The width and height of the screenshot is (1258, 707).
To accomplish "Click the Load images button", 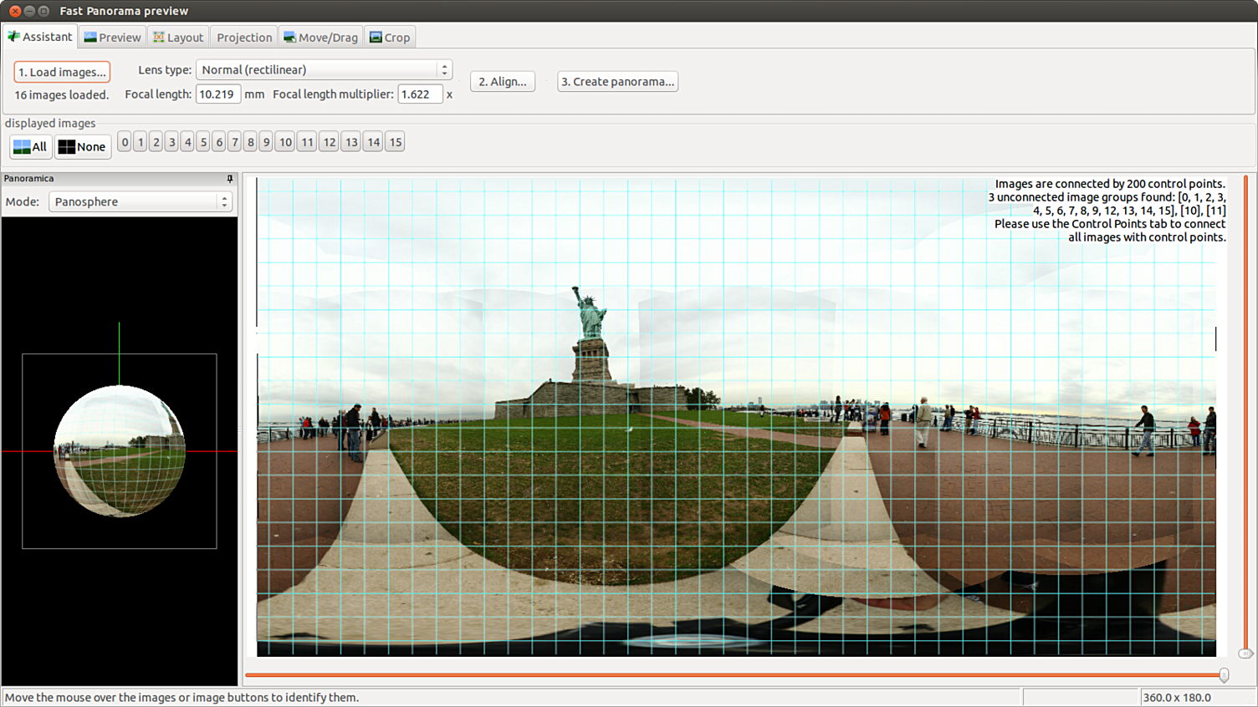I will pos(62,73).
